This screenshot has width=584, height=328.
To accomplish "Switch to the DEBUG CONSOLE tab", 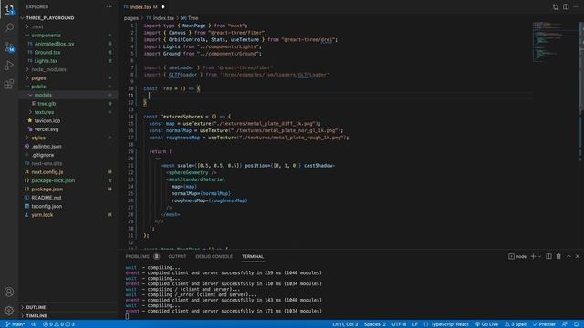I will (x=214, y=256).
